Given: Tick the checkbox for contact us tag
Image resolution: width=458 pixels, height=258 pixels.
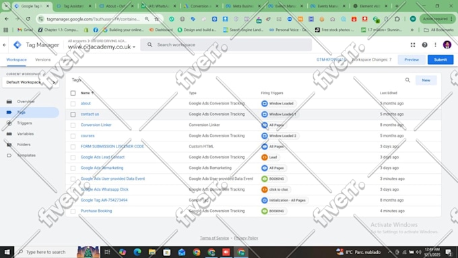Looking at the screenshot, I should tap(73, 115).
